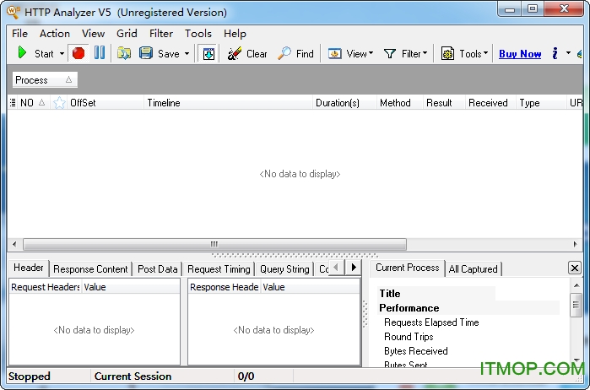
Task: Click the Bytes Received entry
Action: 416,351
